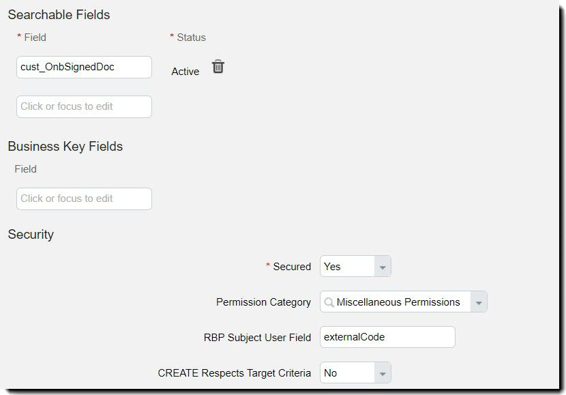The width and height of the screenshot is (566, 395).
Task: Focus the empty Searchable Fields input box
Action: click(84, 106)
